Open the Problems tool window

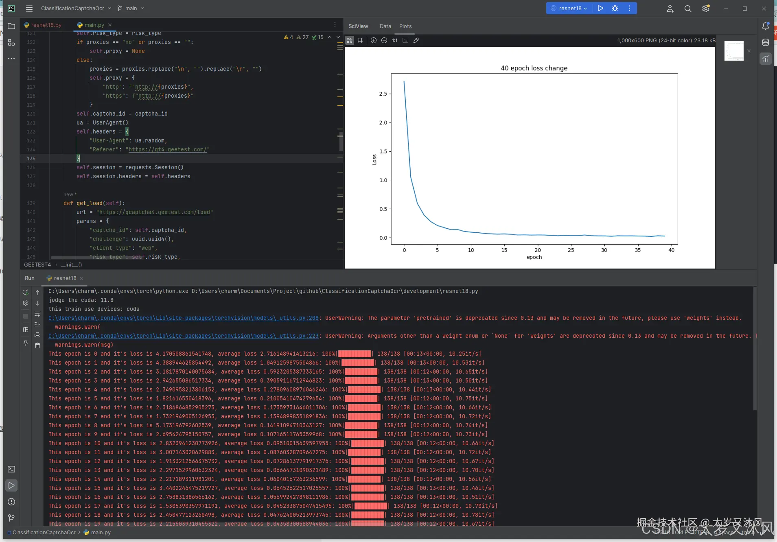tap(11, 502)
